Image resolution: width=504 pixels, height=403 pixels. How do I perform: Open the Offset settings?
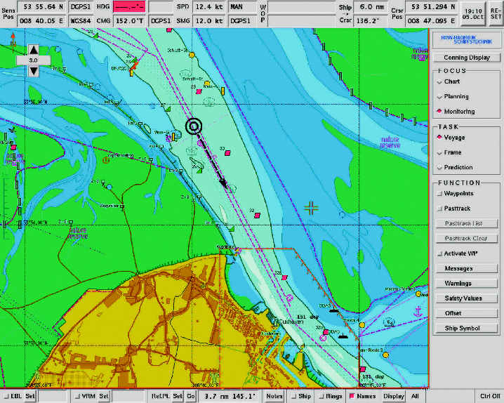click(x=467, y=313)
